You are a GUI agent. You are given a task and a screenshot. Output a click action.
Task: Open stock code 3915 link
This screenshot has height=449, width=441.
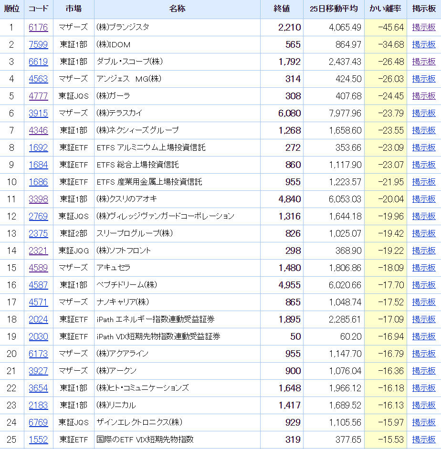point(38,114)
